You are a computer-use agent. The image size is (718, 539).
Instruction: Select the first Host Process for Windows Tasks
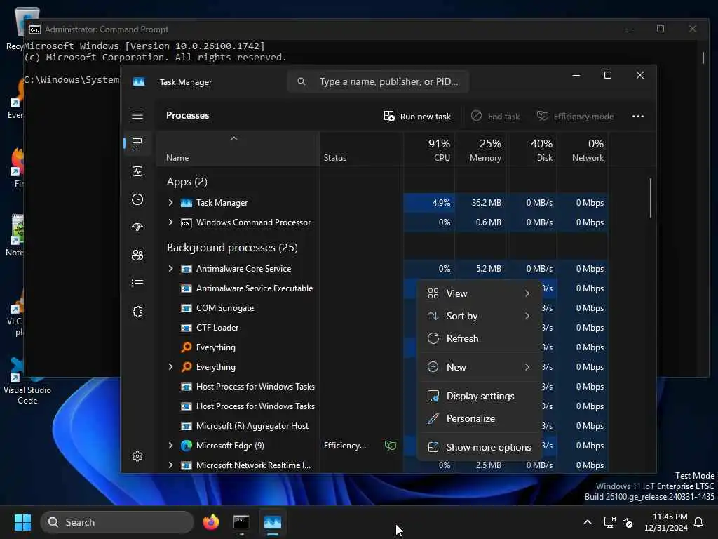279,387
